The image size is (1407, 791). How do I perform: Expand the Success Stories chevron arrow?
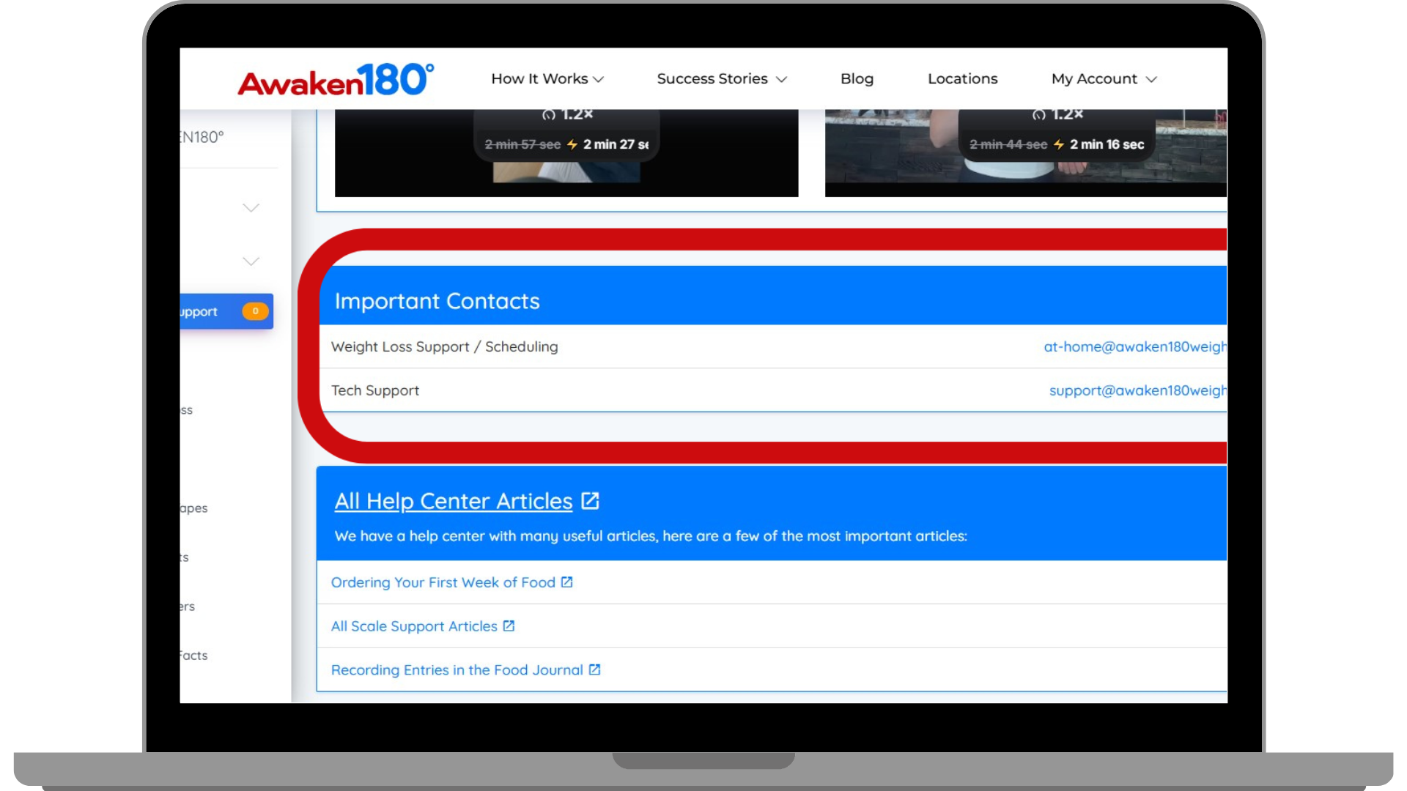click(781, 79)
